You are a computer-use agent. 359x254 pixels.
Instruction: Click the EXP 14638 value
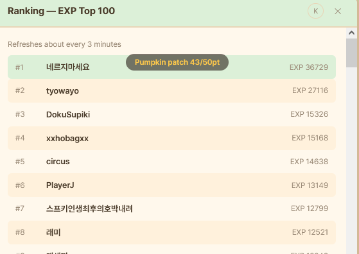(310, 162)
